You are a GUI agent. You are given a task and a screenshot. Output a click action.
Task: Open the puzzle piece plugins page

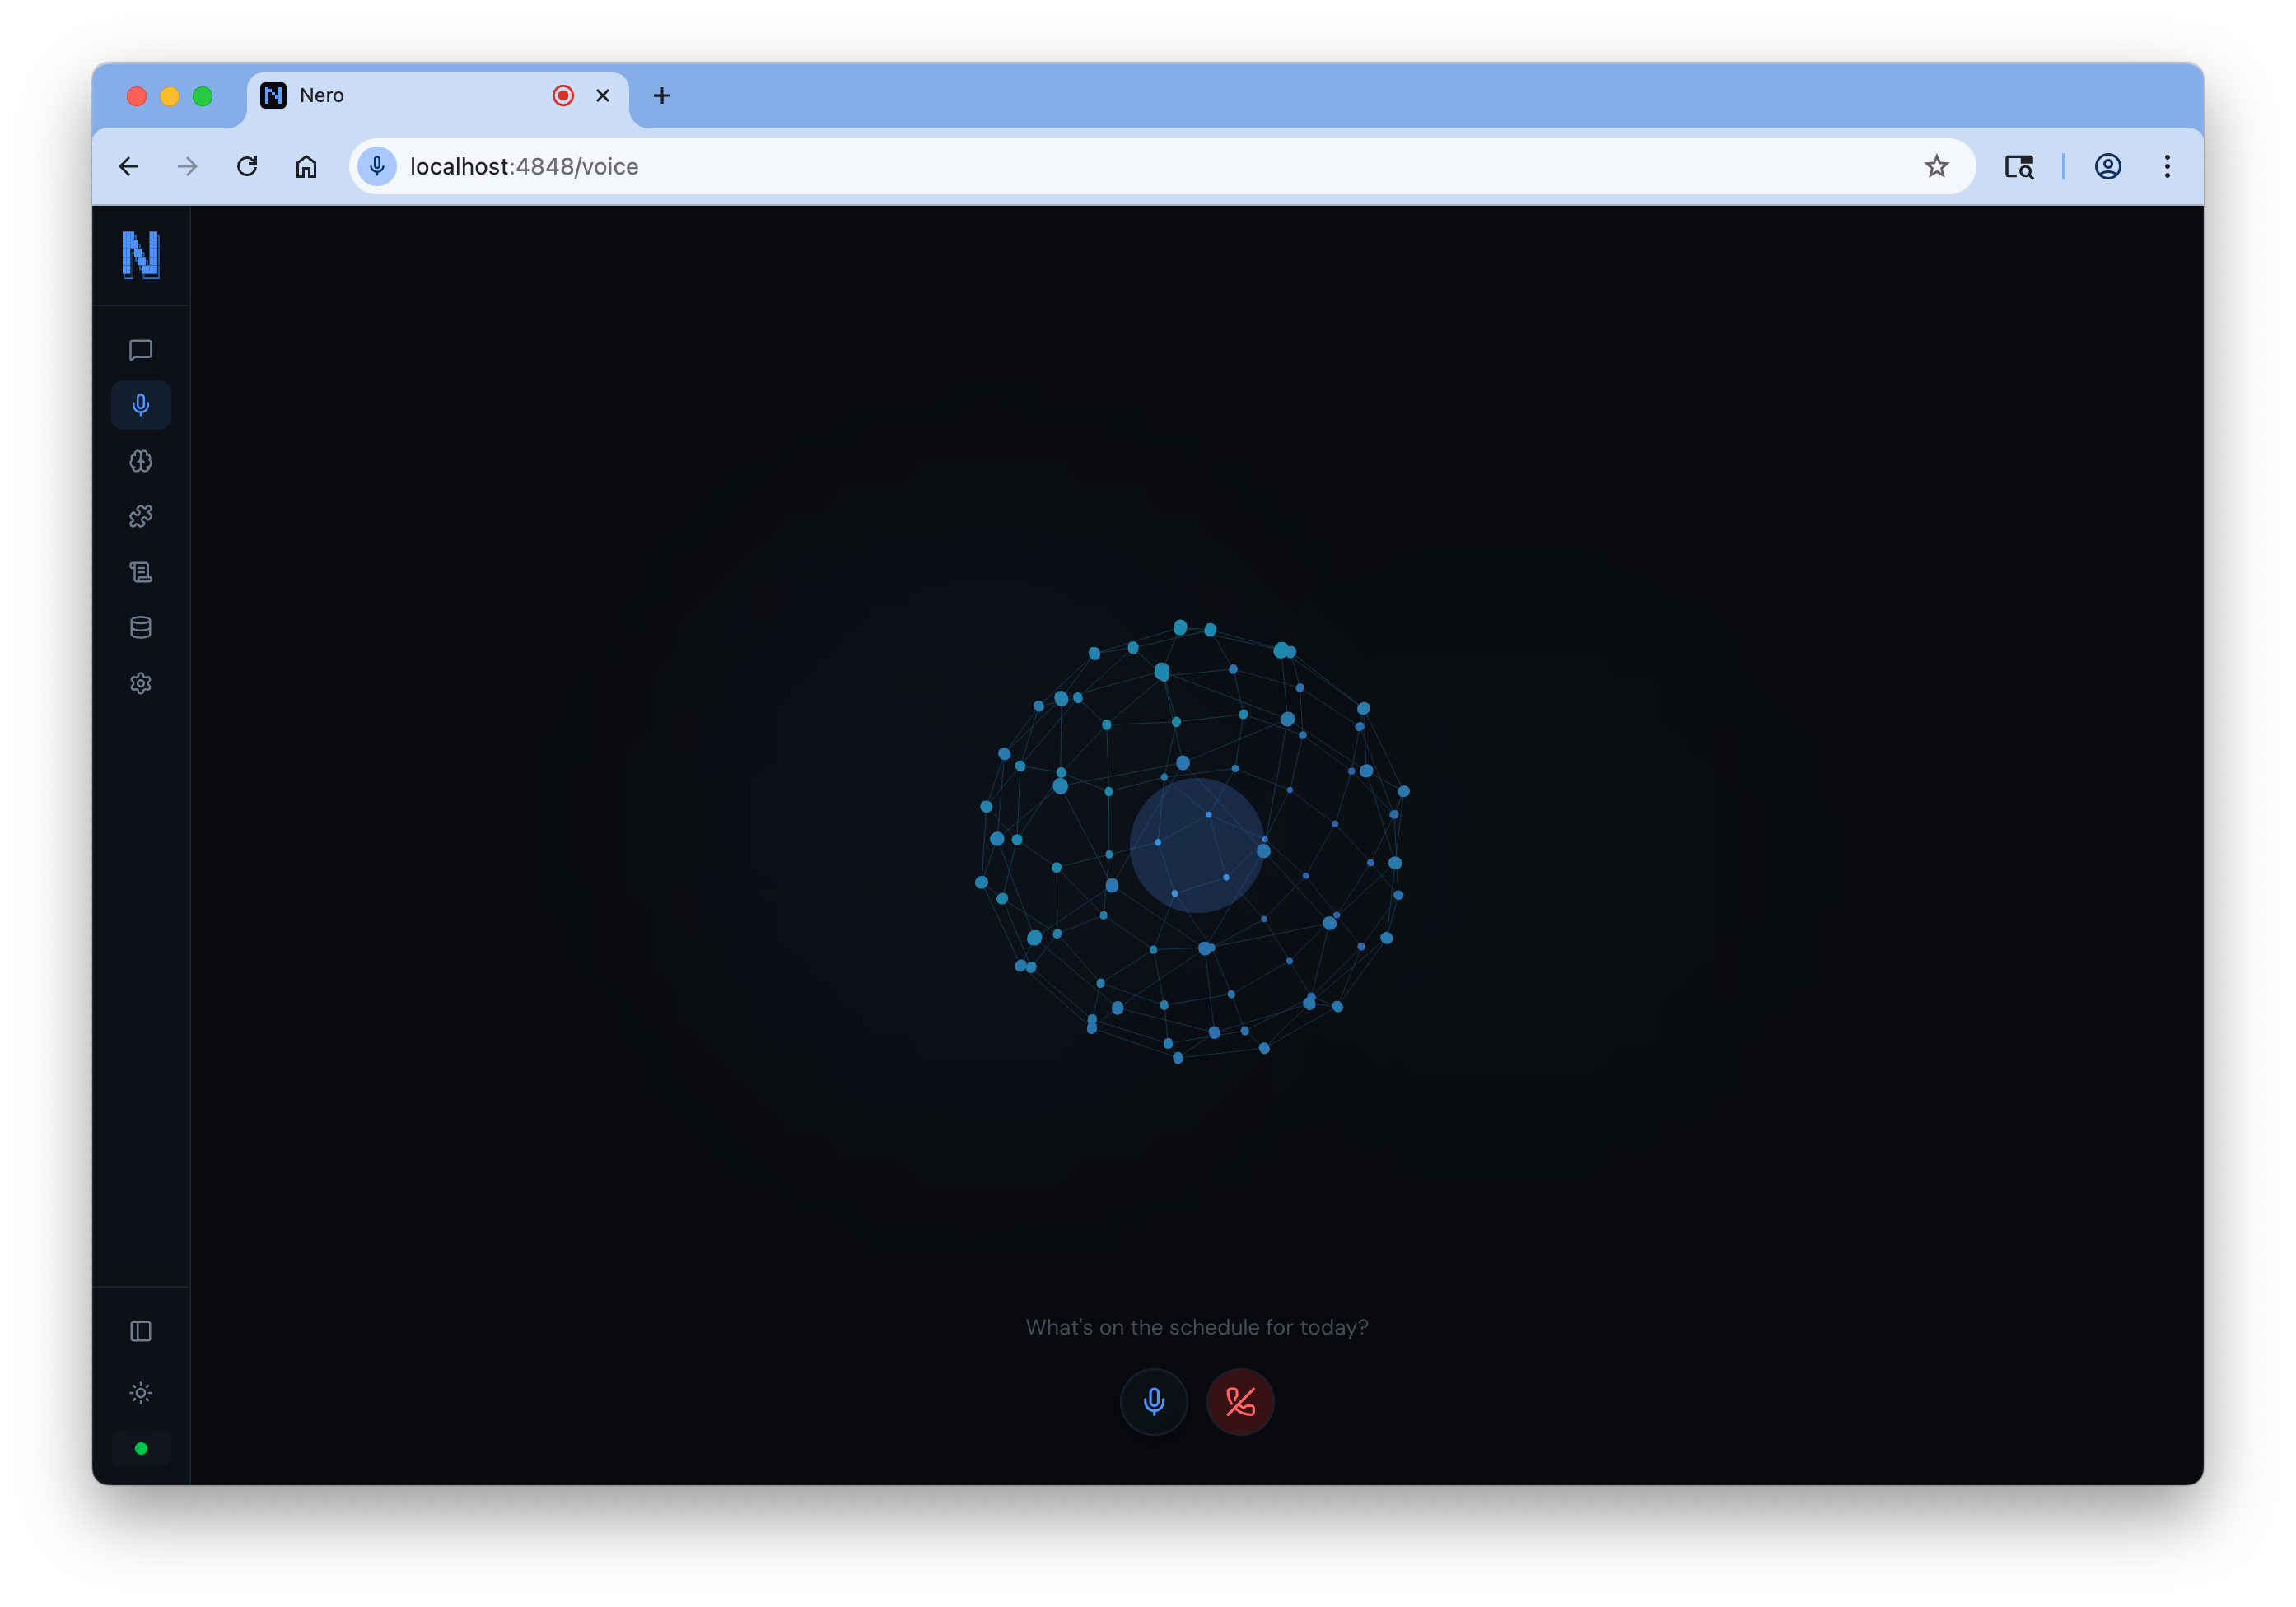pyautogui.click(x=140, y=517)
